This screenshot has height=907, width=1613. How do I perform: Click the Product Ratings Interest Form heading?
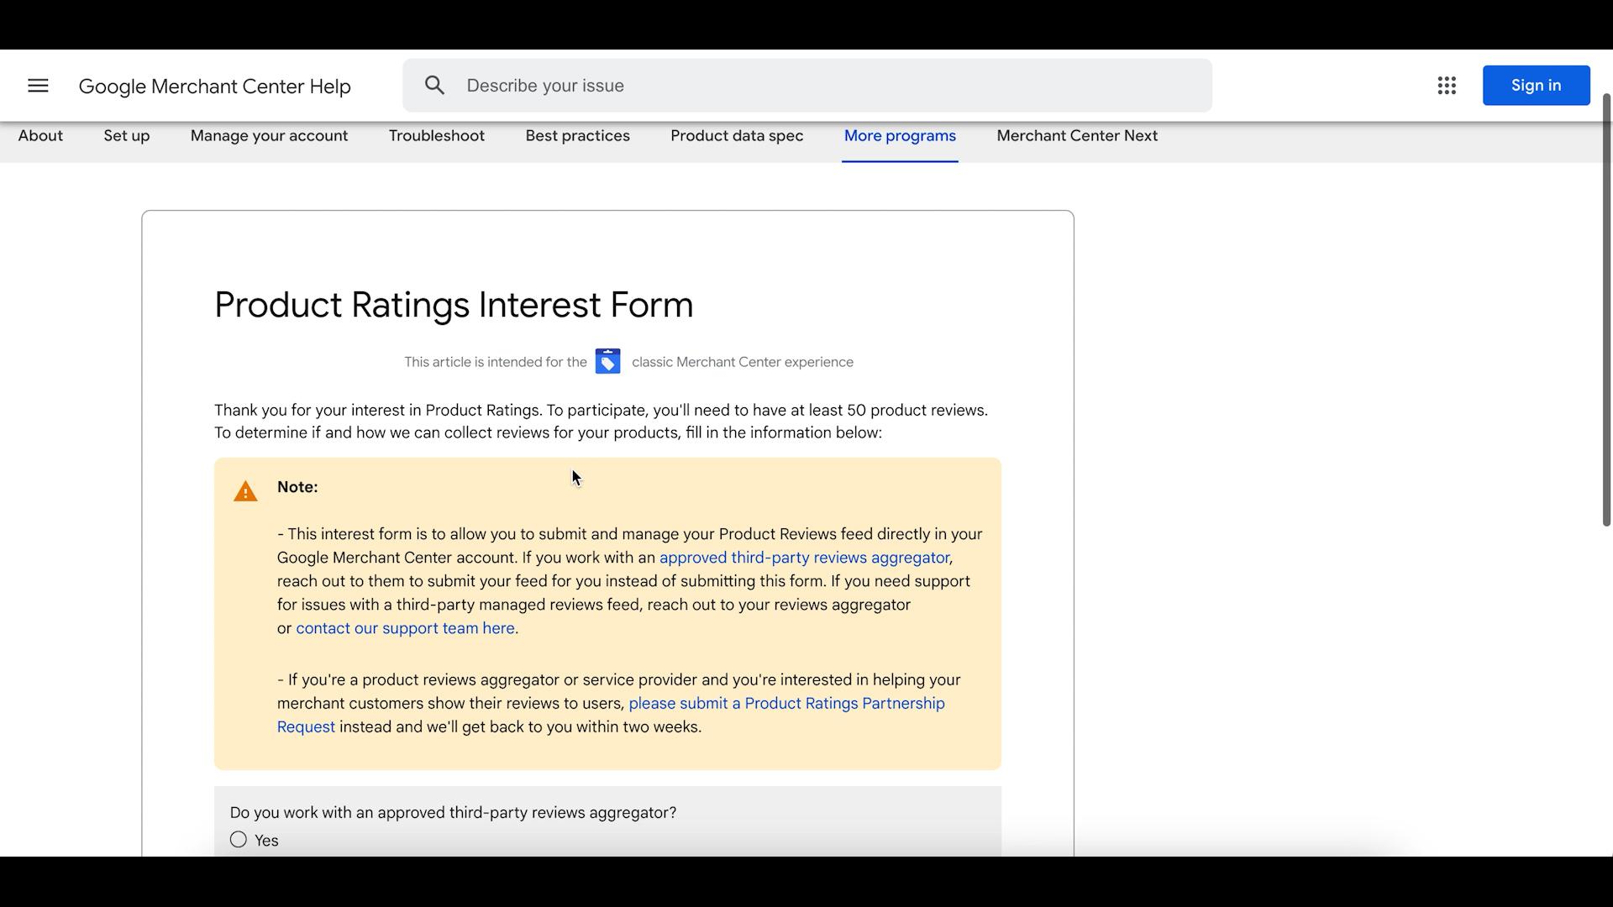coord(454,305)
